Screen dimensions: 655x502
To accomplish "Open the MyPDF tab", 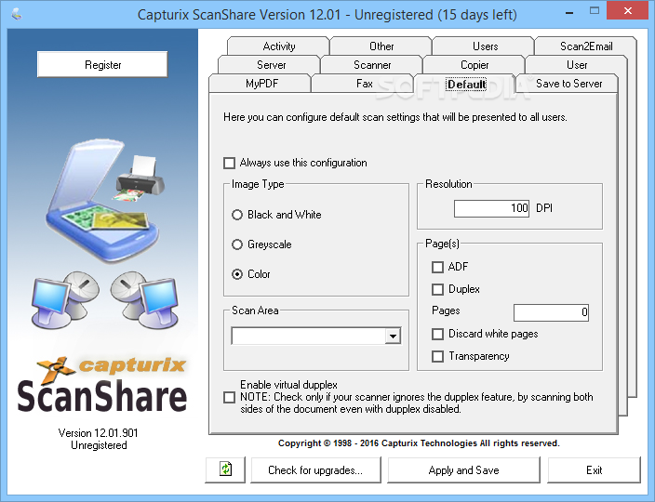I will click(261, 84).
